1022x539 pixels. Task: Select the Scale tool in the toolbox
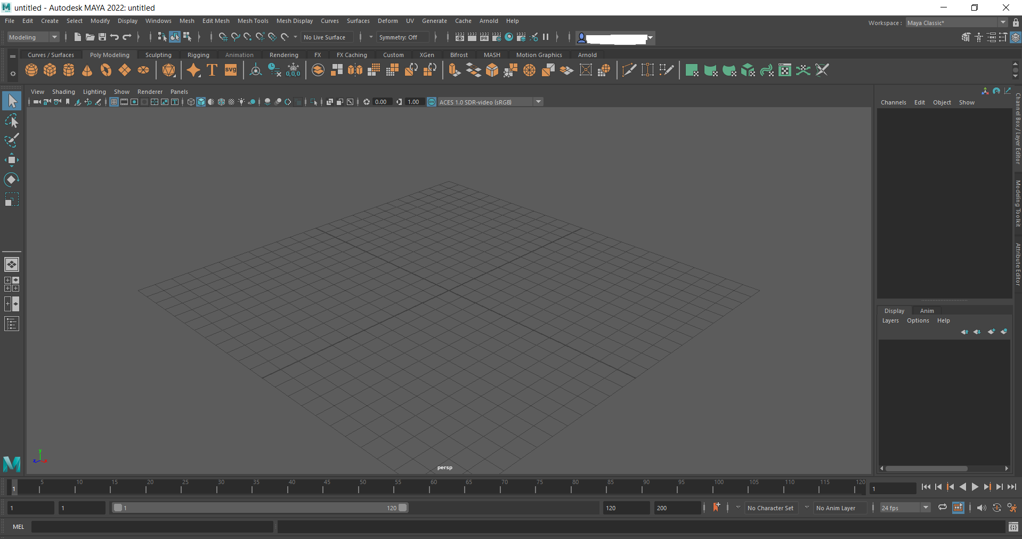point(12,199)
